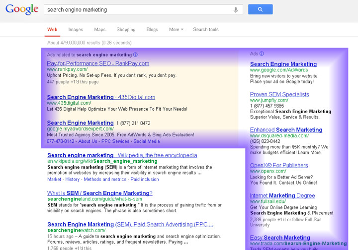Click the www.openx.com/ URL text

pos(268,171)
